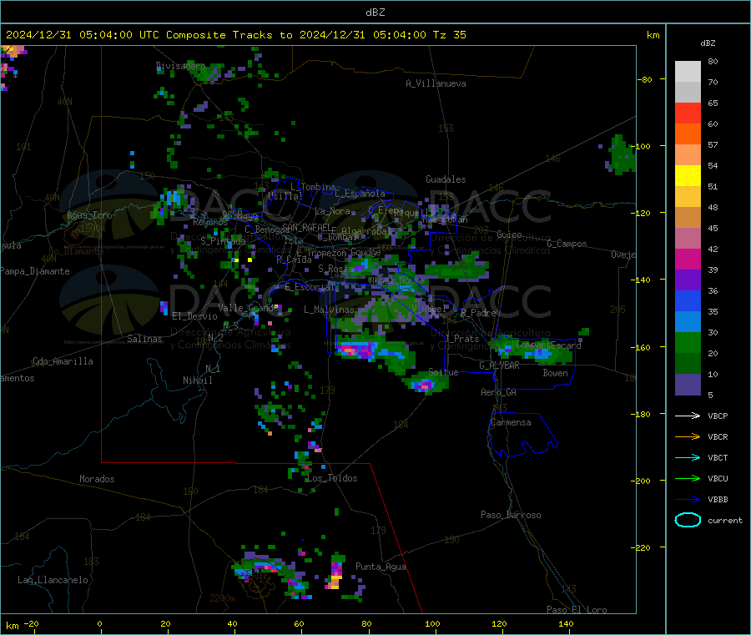Select the yellow 51-54 dBZ swatch
Image resolution: width=751 pixels, height=635 pixels.
point(688,176)
